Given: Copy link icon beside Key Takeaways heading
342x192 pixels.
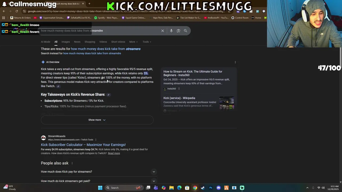Looking at the screenshot, I should (108, 95).
